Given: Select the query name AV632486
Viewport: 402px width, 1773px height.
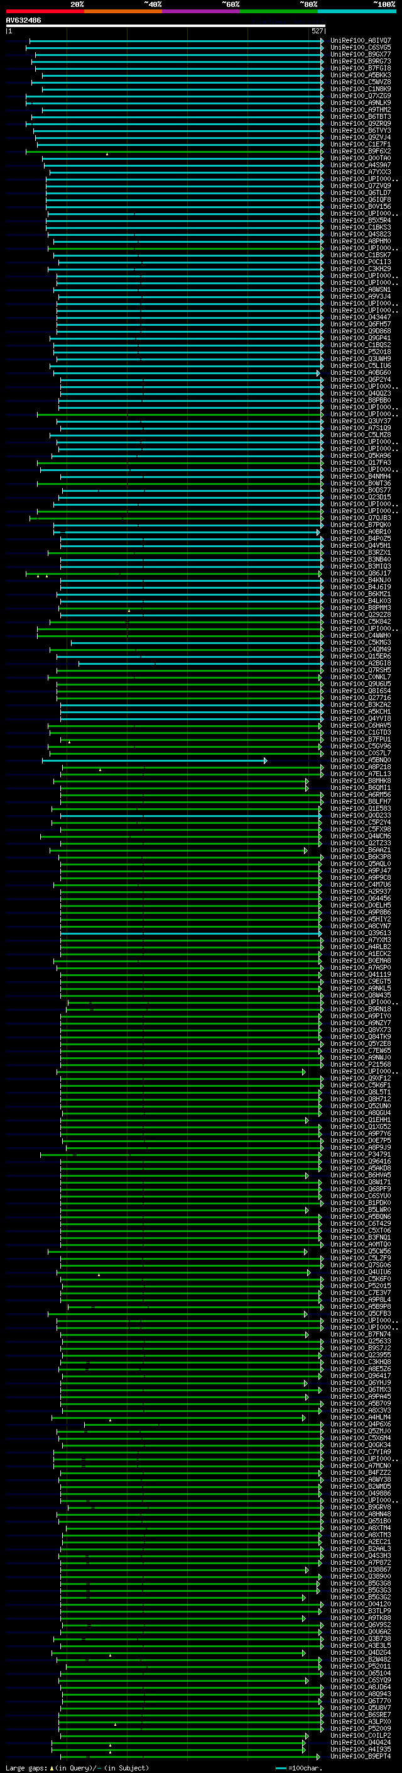Looking at the screenshot, I should click(x=23, y=20).
